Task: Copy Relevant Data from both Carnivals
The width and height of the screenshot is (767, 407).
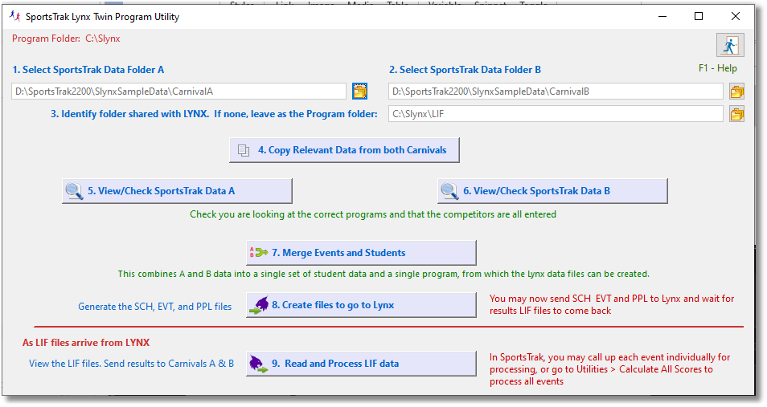Action: 344,150
